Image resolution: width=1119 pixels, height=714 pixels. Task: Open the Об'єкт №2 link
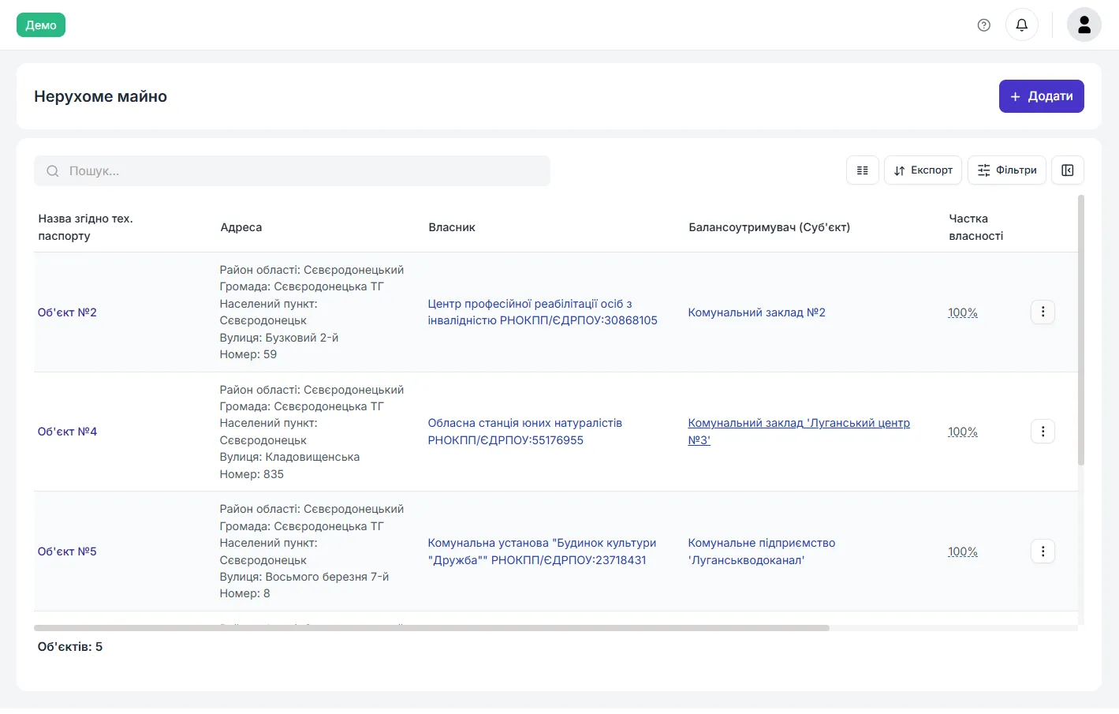click(x=67, y=312)
